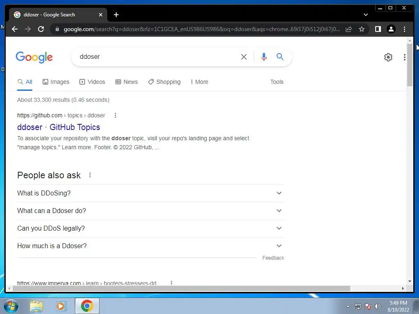Send Feedback on People also ask
The image size is (419, 314).
click(x=273, y=258)
